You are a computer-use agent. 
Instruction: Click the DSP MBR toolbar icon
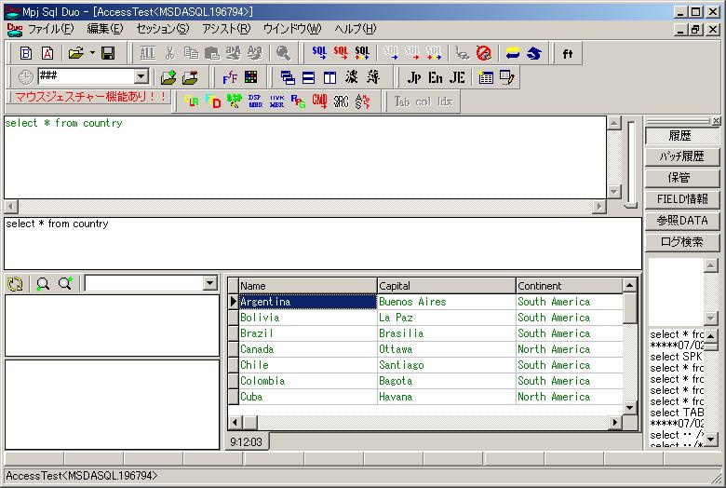coord(255,101)
